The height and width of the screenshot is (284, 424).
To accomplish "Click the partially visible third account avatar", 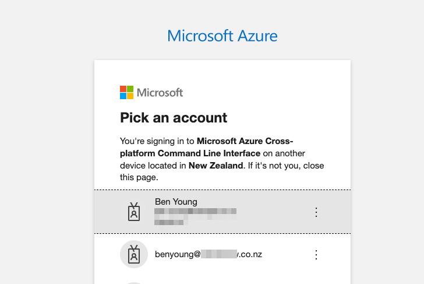I will 134,283.
